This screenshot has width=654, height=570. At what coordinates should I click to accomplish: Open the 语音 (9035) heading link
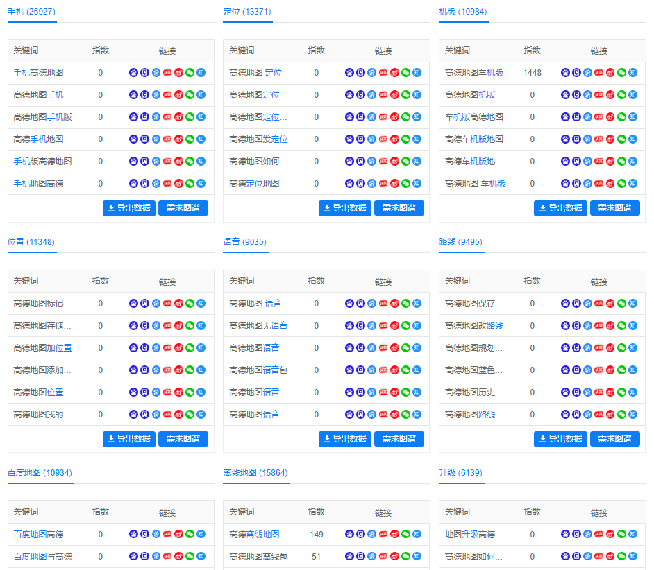click(x=245, y=242)
